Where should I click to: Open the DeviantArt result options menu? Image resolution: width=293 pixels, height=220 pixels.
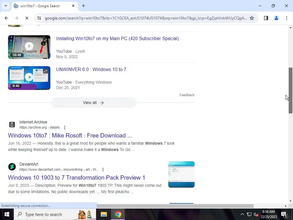(x=103, y=170)
